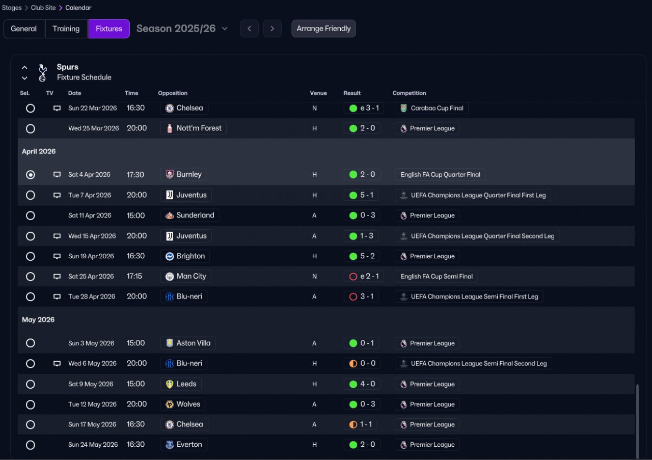Collapse the Spurs fixture schedule up chevron
Screen dimensions: 652x460
pos(24,67)
